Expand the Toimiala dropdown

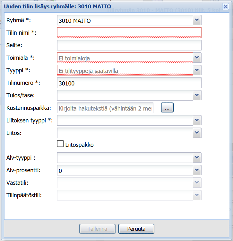(197, 58)
